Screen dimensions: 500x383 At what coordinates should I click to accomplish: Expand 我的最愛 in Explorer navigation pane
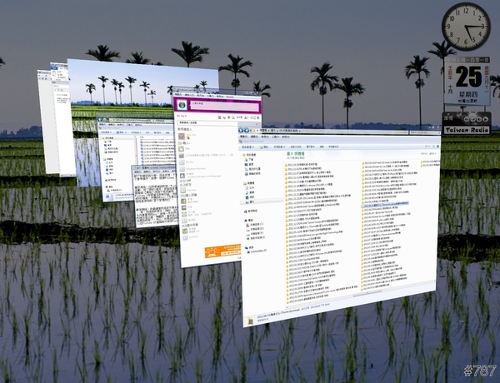(x=250, y=157)
